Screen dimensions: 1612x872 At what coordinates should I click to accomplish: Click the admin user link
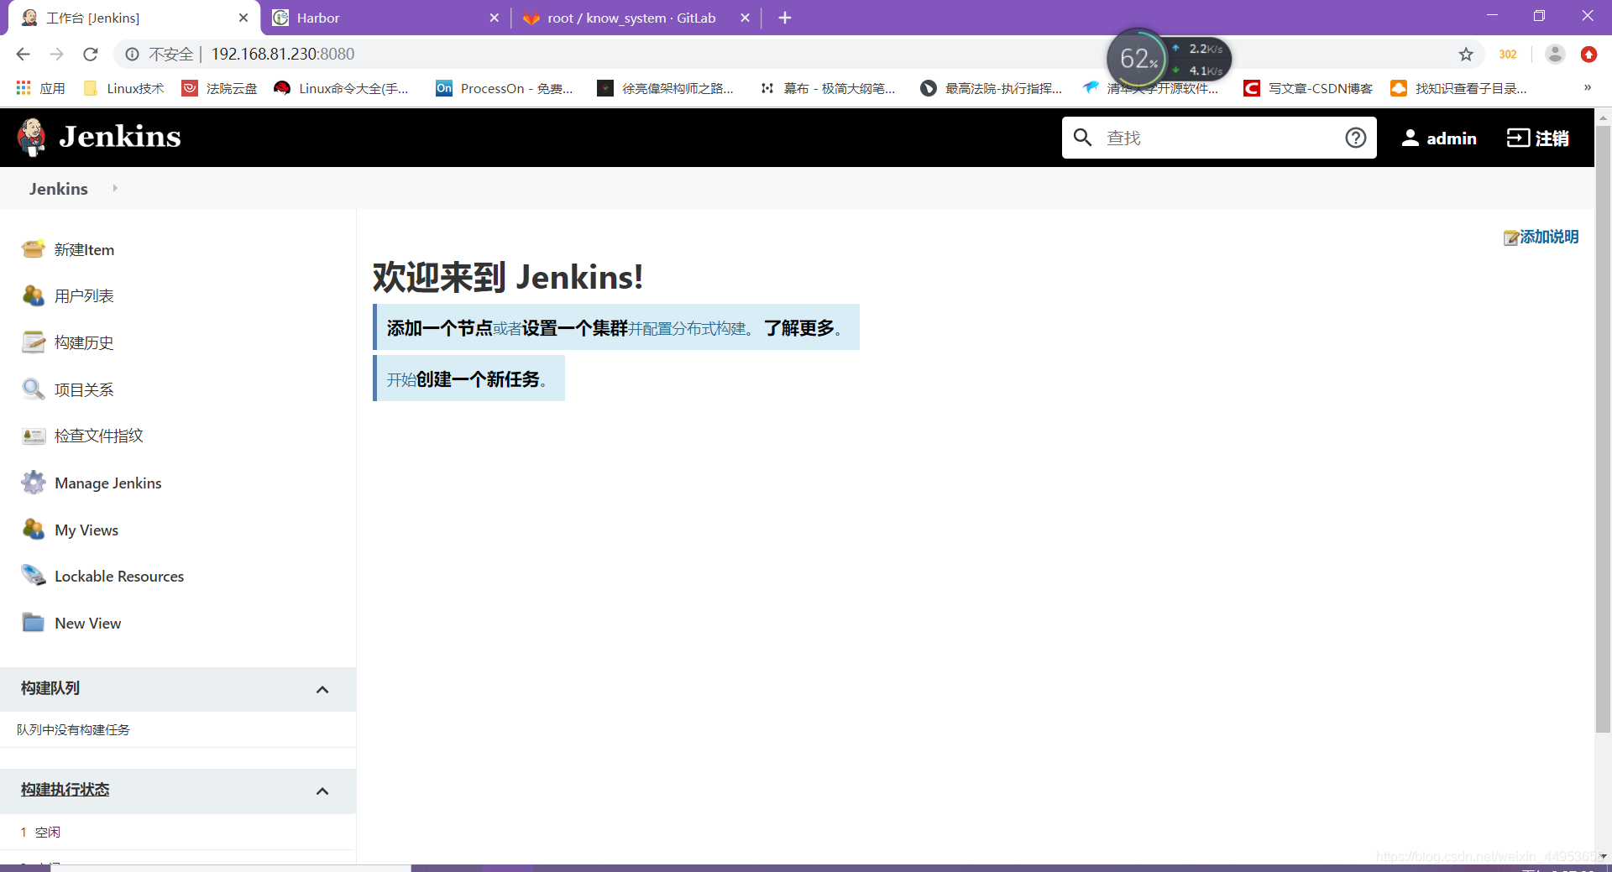point(1439,138)
